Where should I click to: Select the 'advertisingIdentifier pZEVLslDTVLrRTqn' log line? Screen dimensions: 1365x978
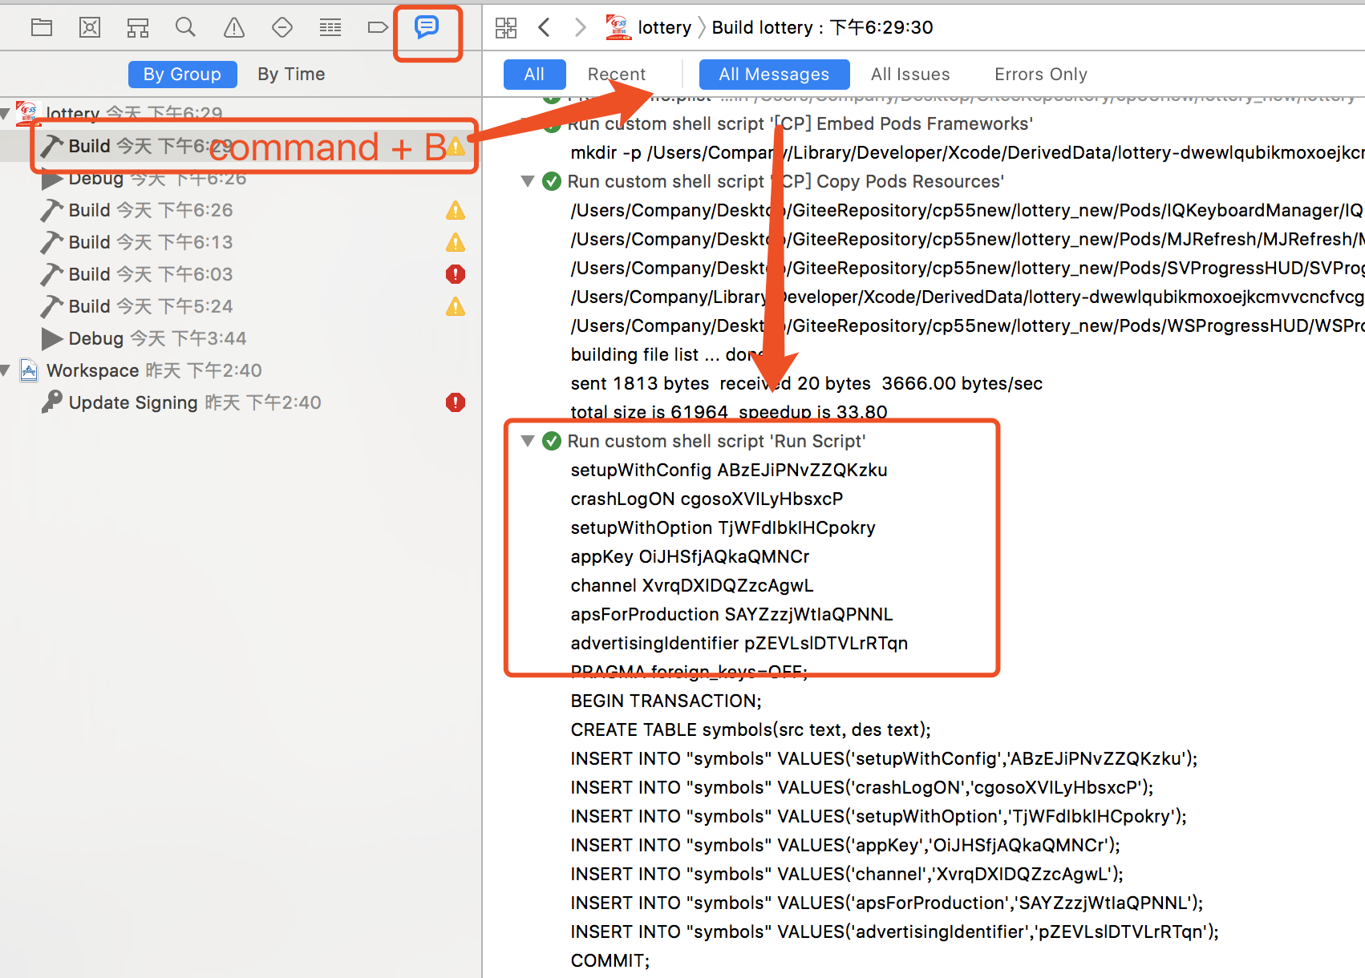[739, 643]
